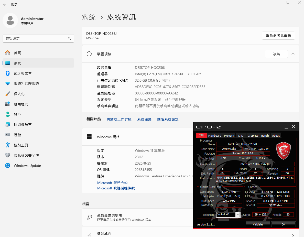The width and height of the screenshot is (304, 237).
Task: Click the Windows logo beside Windows 規格
Action: [89, 137]
